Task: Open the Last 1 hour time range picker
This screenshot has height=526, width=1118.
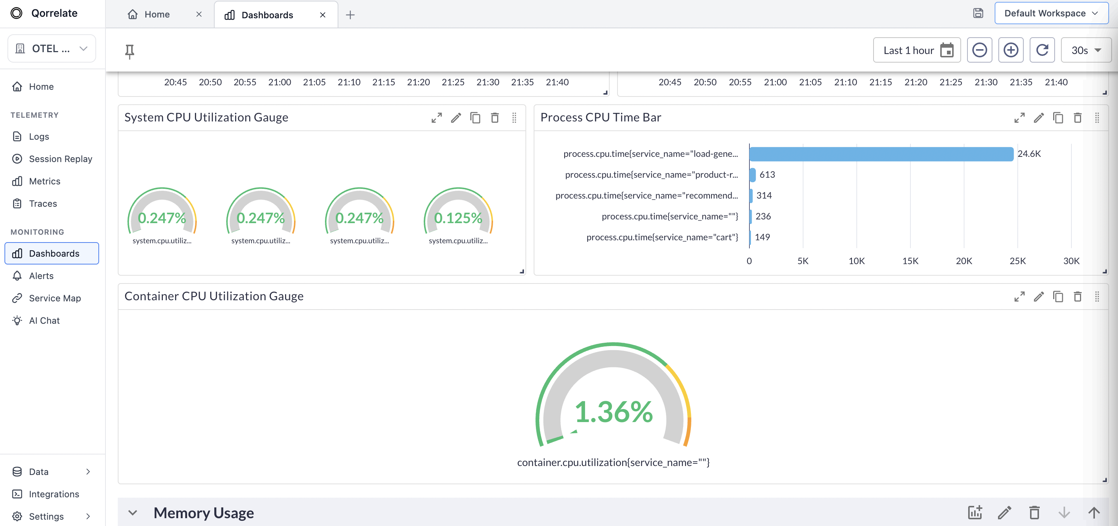Action: click(917, 50)
